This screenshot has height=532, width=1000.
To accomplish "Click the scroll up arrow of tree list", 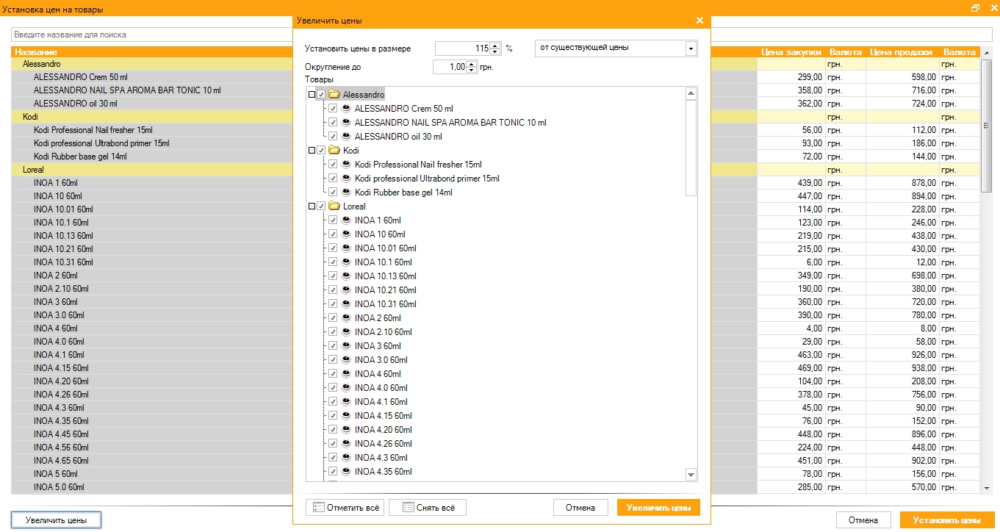I will tap(691, 93).
